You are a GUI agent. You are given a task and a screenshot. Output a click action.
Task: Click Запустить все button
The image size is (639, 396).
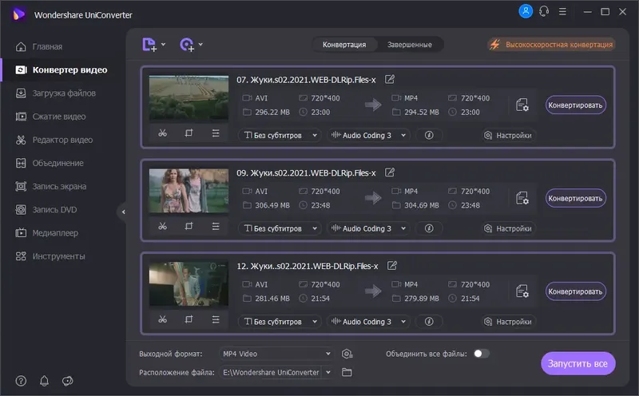(577, 363)
